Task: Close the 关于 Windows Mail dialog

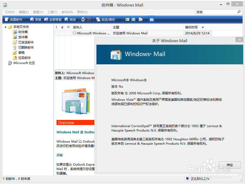Action: pyautogui.click(x=239, y=40)
